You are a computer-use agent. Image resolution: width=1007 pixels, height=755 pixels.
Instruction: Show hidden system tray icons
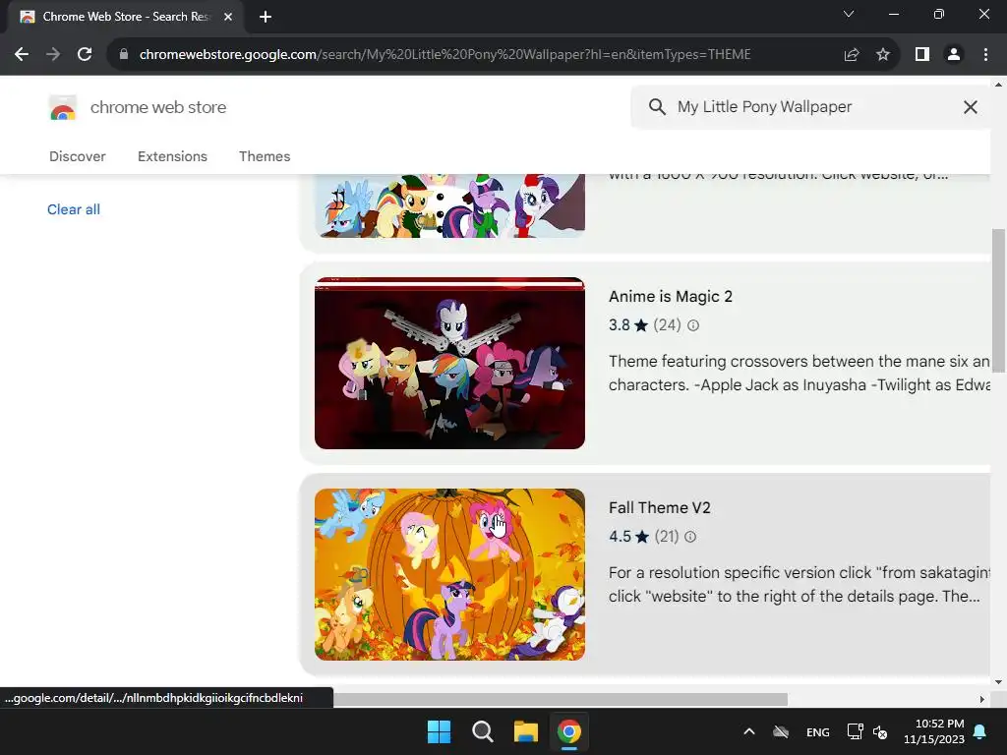point(748,731)
